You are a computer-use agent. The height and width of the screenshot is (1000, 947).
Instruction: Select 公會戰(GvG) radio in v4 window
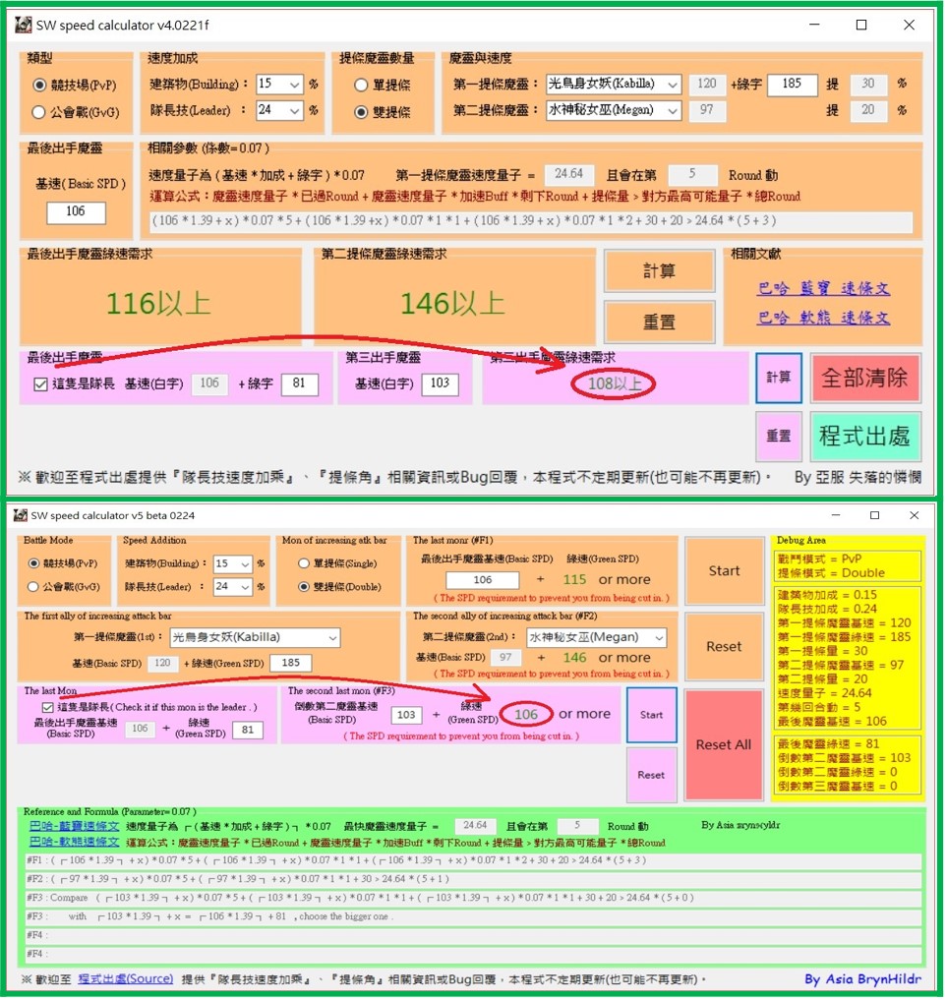pyautogui.click(x=39, y=112)
